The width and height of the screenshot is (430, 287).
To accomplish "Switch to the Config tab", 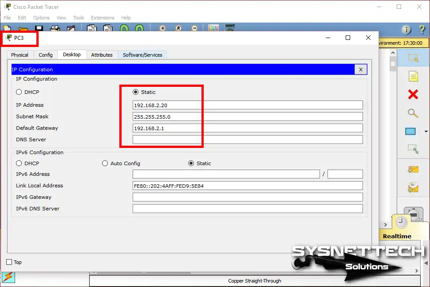I will click(46, 55).
